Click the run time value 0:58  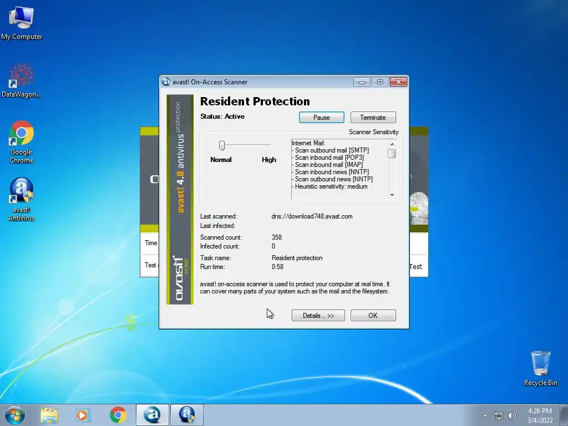[x=277, y=267]
